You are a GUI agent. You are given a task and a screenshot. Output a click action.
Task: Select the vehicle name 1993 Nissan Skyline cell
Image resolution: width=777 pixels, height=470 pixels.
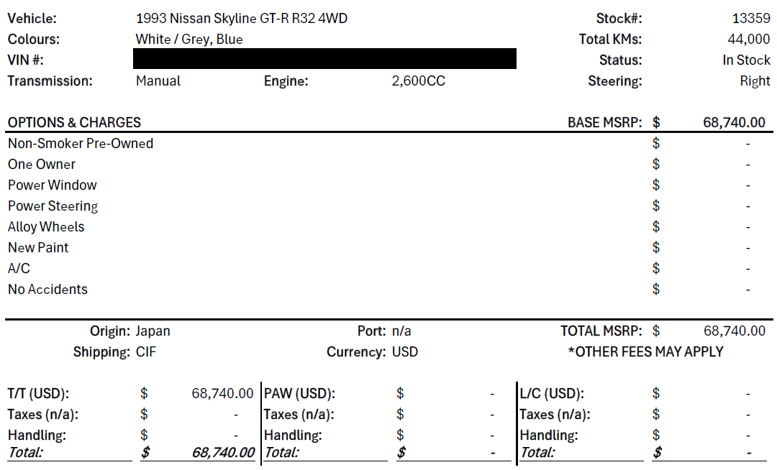coord(241,18)
